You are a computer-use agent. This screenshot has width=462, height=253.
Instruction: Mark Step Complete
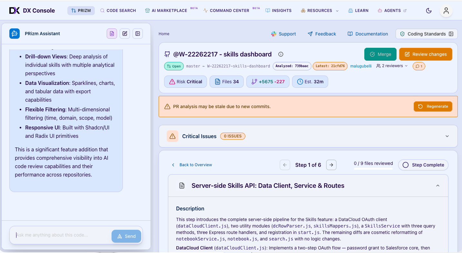click(423, 165)
